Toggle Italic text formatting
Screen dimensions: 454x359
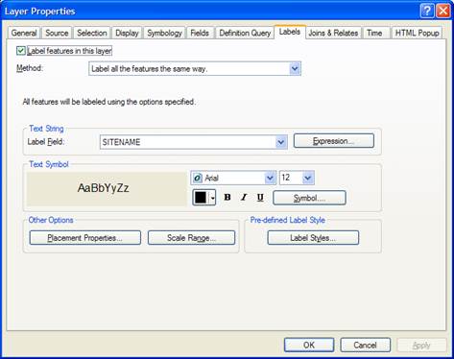tap(244, 198)
